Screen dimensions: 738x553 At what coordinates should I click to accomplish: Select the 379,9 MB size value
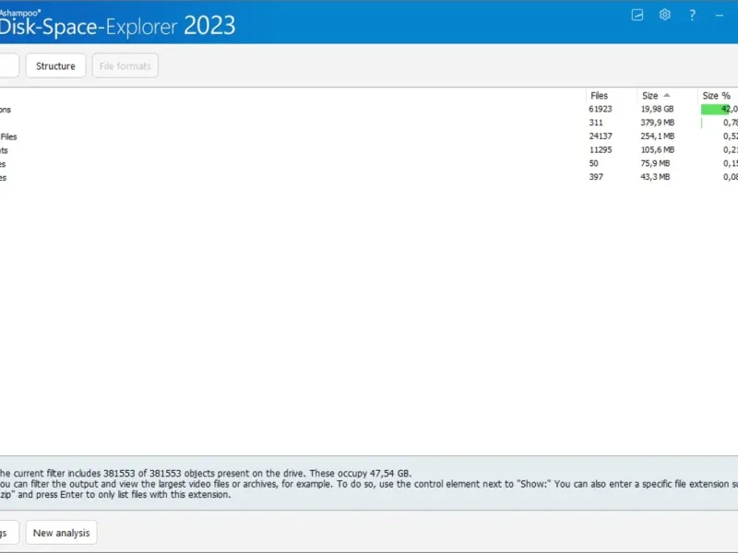point(657,123)
